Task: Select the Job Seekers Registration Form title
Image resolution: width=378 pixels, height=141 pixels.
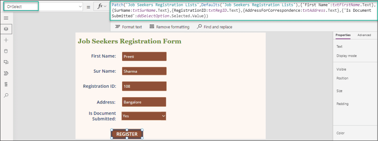Action: click(x=130, y=41)
